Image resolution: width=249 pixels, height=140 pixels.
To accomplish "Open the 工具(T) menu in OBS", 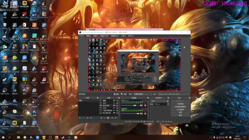I will pyautogui.click(x=124, y=36).
